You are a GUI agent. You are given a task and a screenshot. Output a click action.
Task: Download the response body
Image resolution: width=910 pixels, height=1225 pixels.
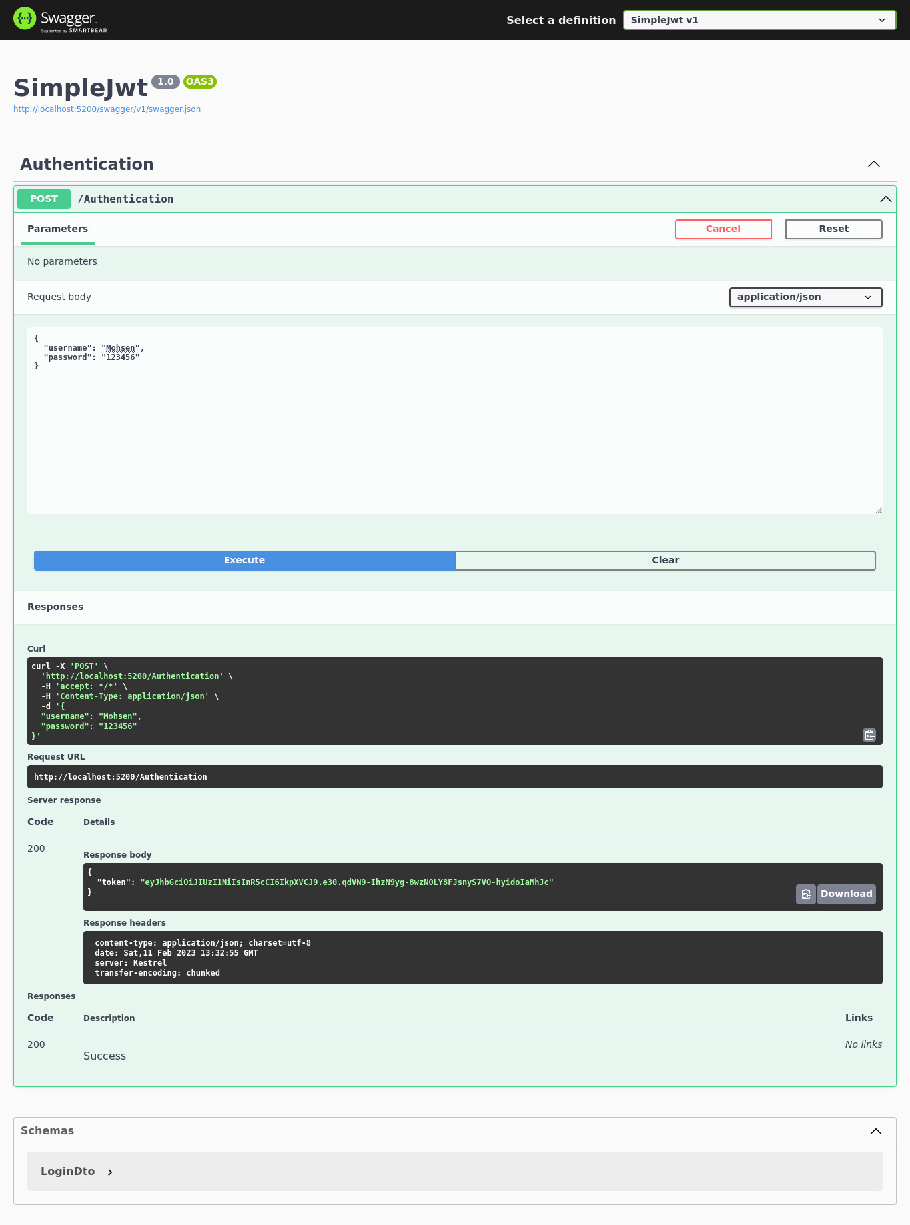click(x=846, y=894)
